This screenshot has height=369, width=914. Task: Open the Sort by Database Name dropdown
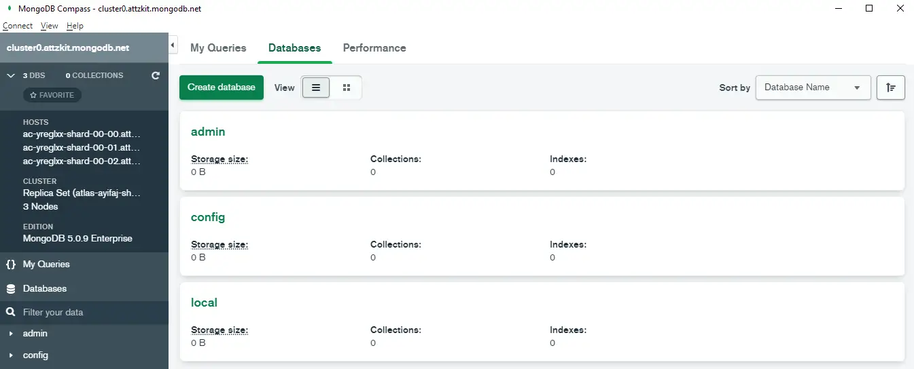(813, 88)
